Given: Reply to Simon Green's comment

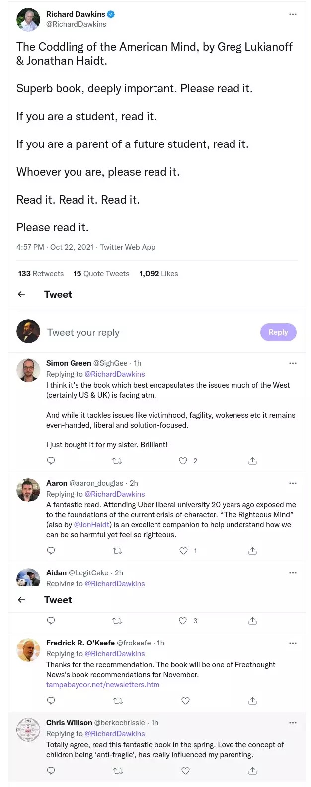Looking at the screenshot, I should point(51,461).
